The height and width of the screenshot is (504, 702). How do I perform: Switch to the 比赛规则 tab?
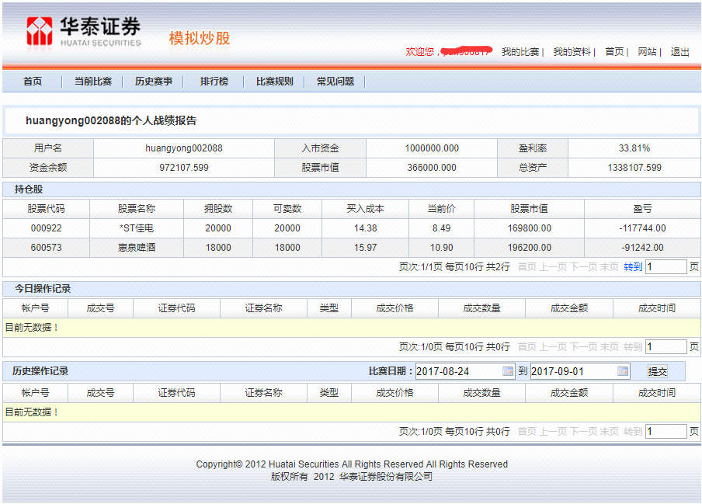click(x=275, y=81)
